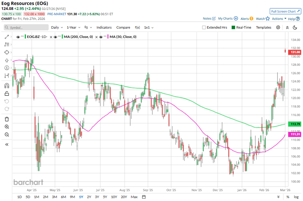Click the Symbol search field
The height and width of the screenshot is (201, 303).
[26, 27]
